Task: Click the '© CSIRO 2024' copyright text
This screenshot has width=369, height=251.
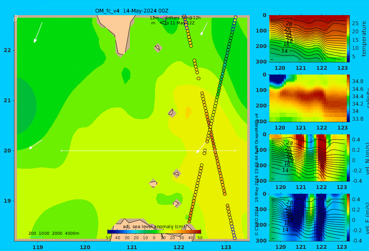Action: pos(256,221)
